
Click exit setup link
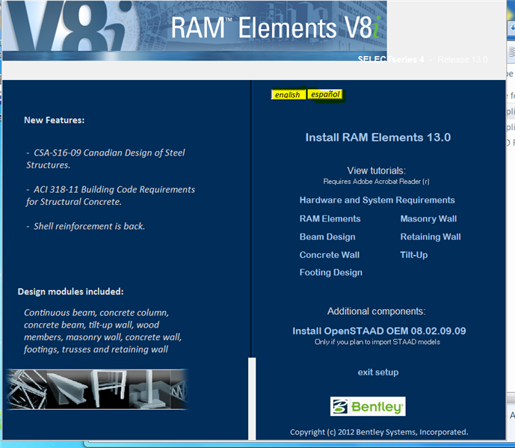click(378, 372)
